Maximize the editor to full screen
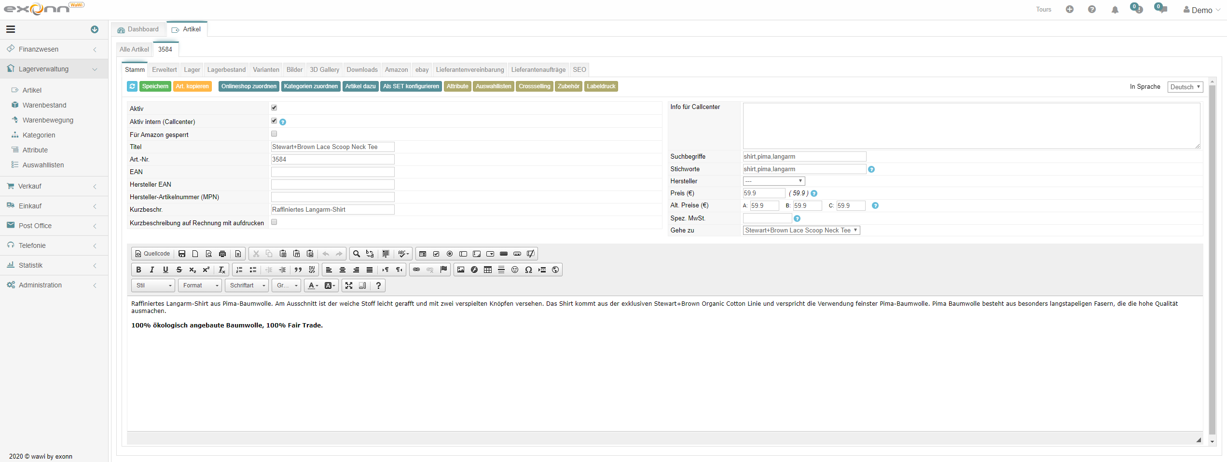Viewport: 1227px width, 462px height. pos(348,285)
